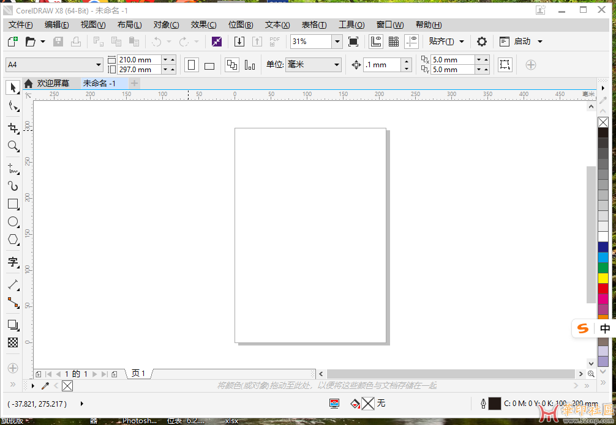This screenshot has width=616, height=425.
Task: Expand the 31% zoom level dropdown
Action: pyautogui.click(x=337, y=42)
